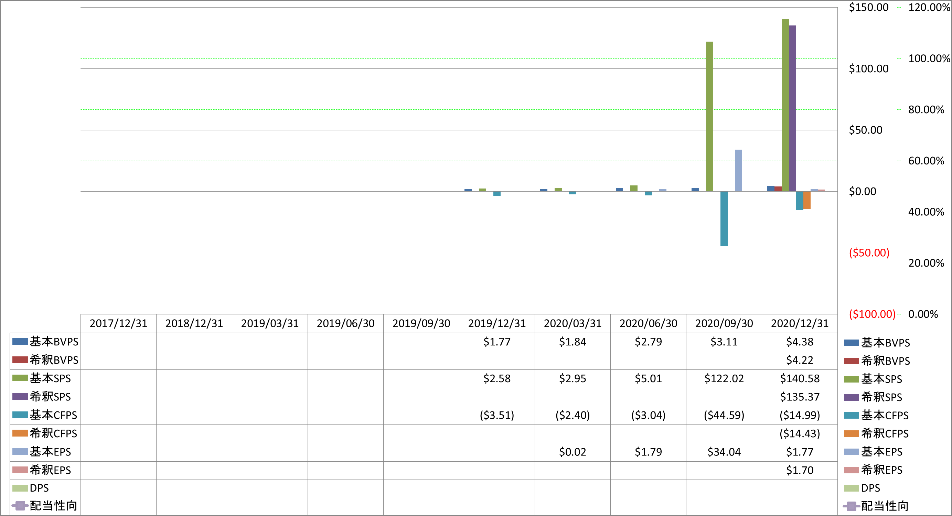Viewport: 952px width, 516px height.
Task: Click the 配当性向 line marker in left table legend
Action: pyautogui.click(x=20, y=506)
